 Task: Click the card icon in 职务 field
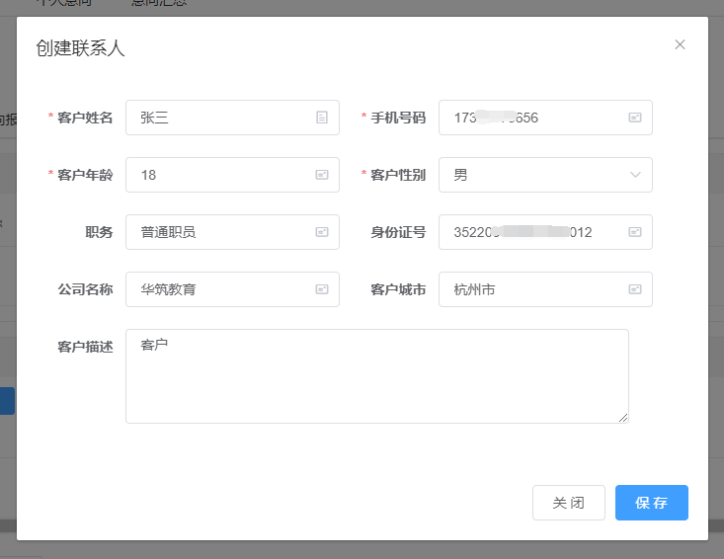pyautogui.click(x=322, y=232)
